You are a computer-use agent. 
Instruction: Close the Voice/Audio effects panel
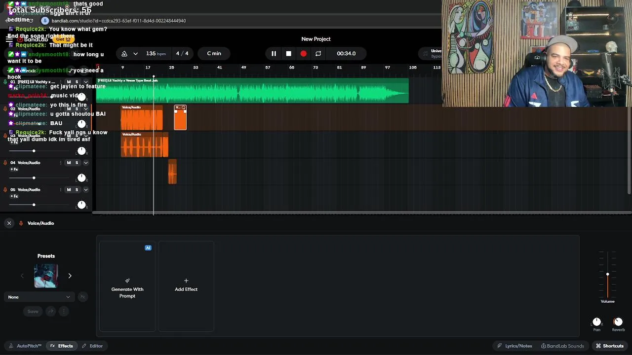pyautogui.click(x=9, y=223)
